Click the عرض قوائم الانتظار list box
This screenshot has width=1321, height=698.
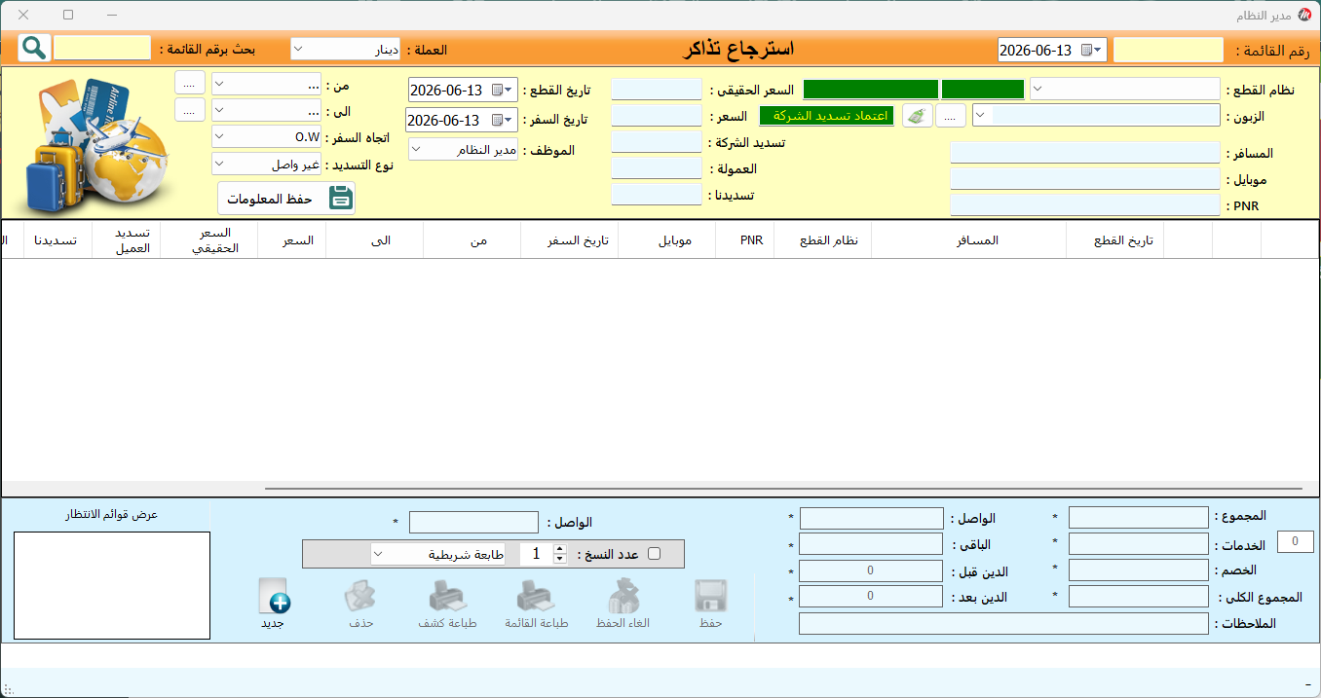point(112,585)
